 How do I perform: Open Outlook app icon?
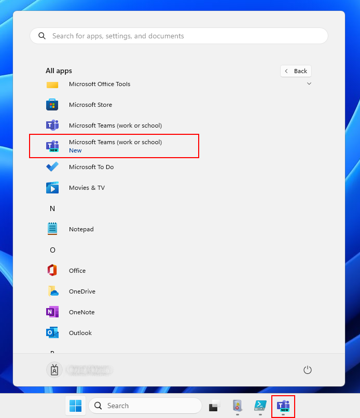[52, 333]
